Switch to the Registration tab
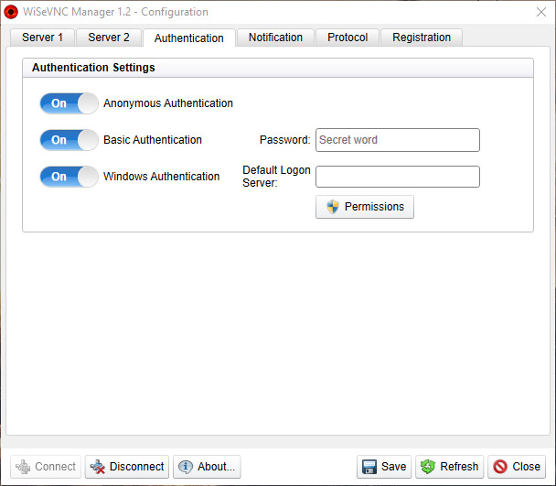The width and height of the screenshot is (556, 486). pos(422,38)
